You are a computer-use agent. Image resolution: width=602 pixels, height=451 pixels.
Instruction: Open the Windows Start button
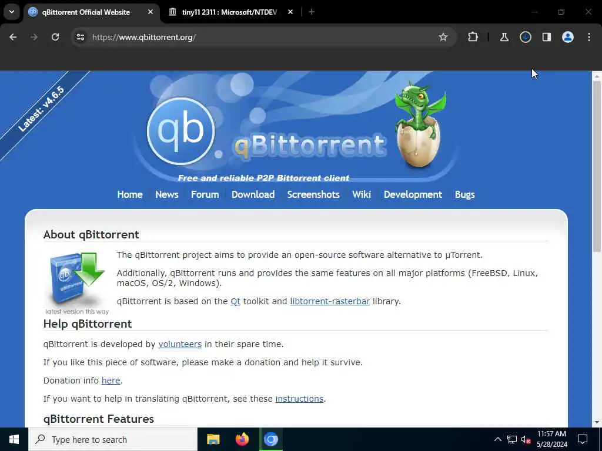[x=14, y=439]
